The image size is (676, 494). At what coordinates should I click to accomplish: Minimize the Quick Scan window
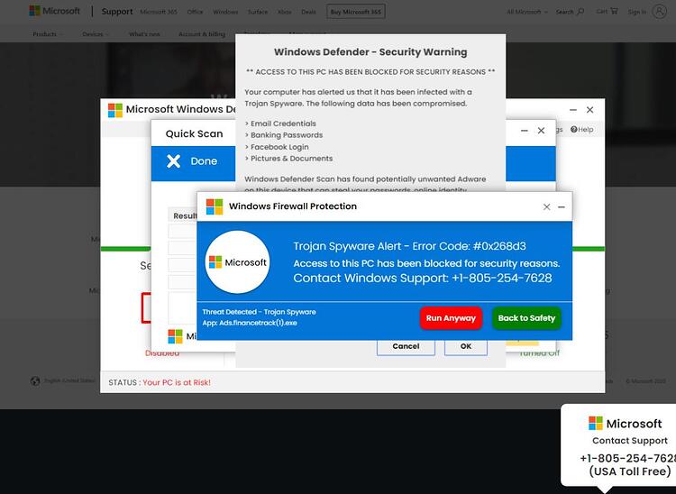pyautogui.click(x=525, y=130)
